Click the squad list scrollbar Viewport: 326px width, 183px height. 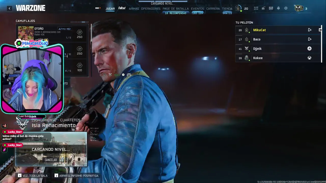tap(321, 44)
